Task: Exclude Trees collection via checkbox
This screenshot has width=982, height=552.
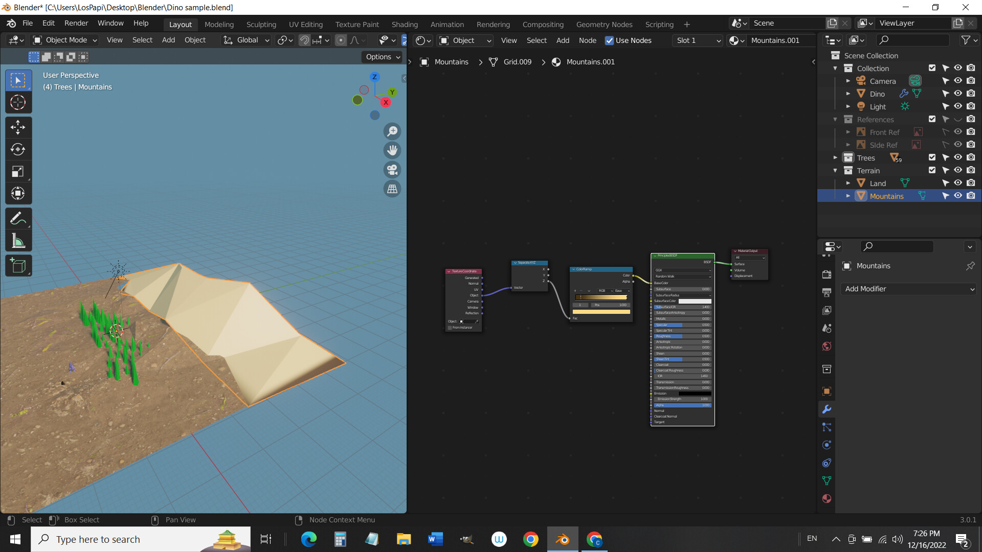Action: (x=932, y=157)
